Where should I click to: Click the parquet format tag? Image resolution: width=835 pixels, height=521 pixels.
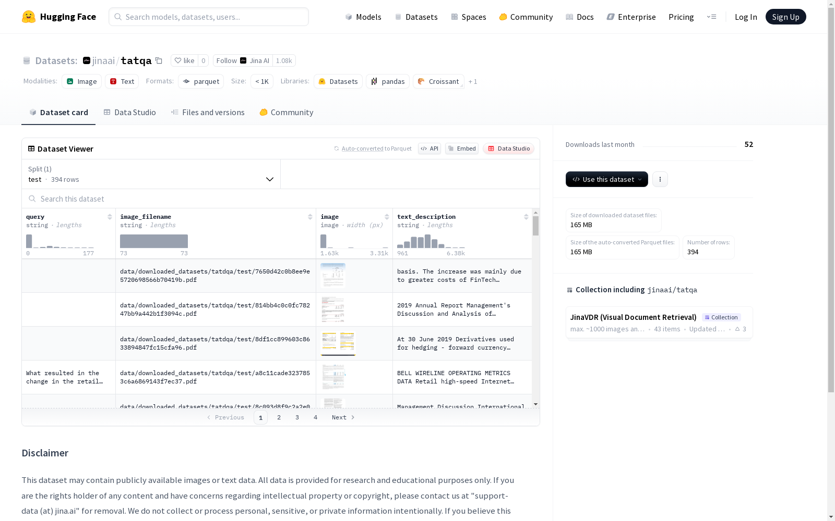tap(201, 81)
